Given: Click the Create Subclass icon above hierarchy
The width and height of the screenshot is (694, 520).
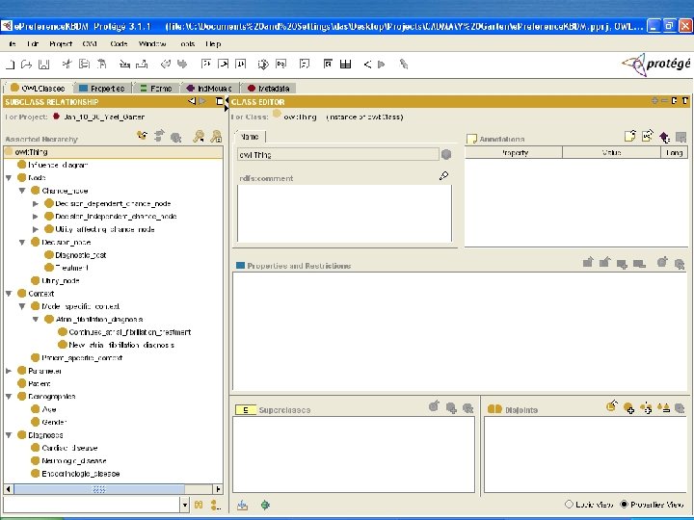Looking at the screenshot, I should click(x=142, y=136).
